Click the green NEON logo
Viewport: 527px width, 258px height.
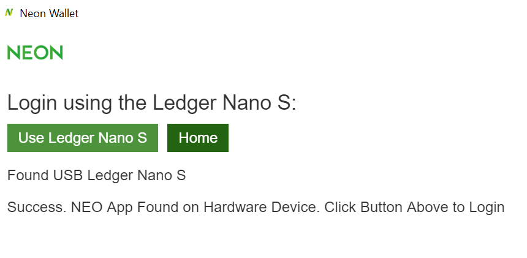tap(35, 53)
